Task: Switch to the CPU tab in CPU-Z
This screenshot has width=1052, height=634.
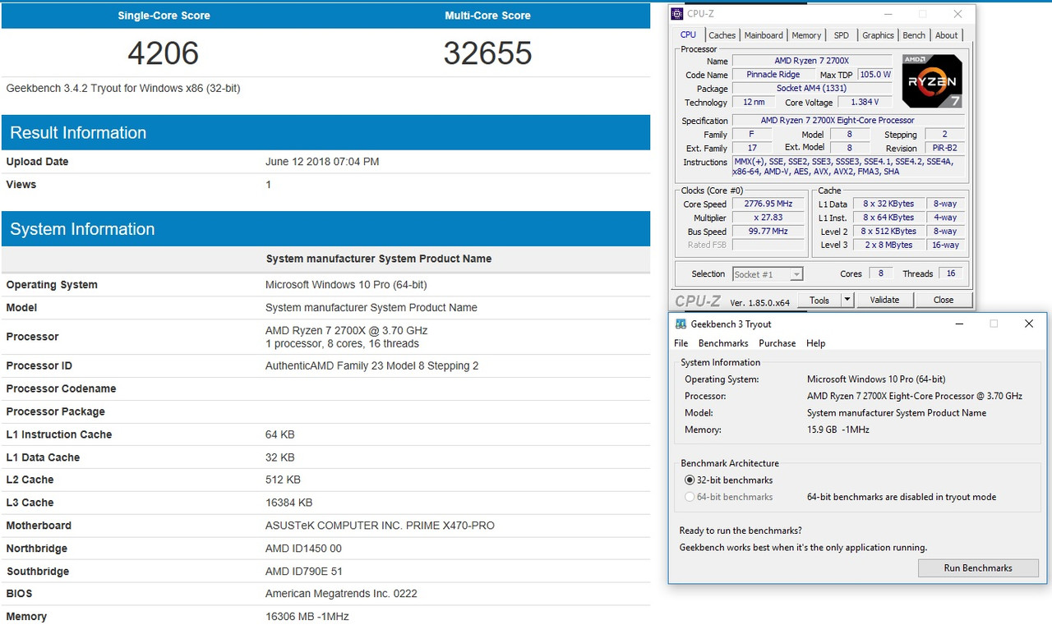Action: click(x=688, y=35)
